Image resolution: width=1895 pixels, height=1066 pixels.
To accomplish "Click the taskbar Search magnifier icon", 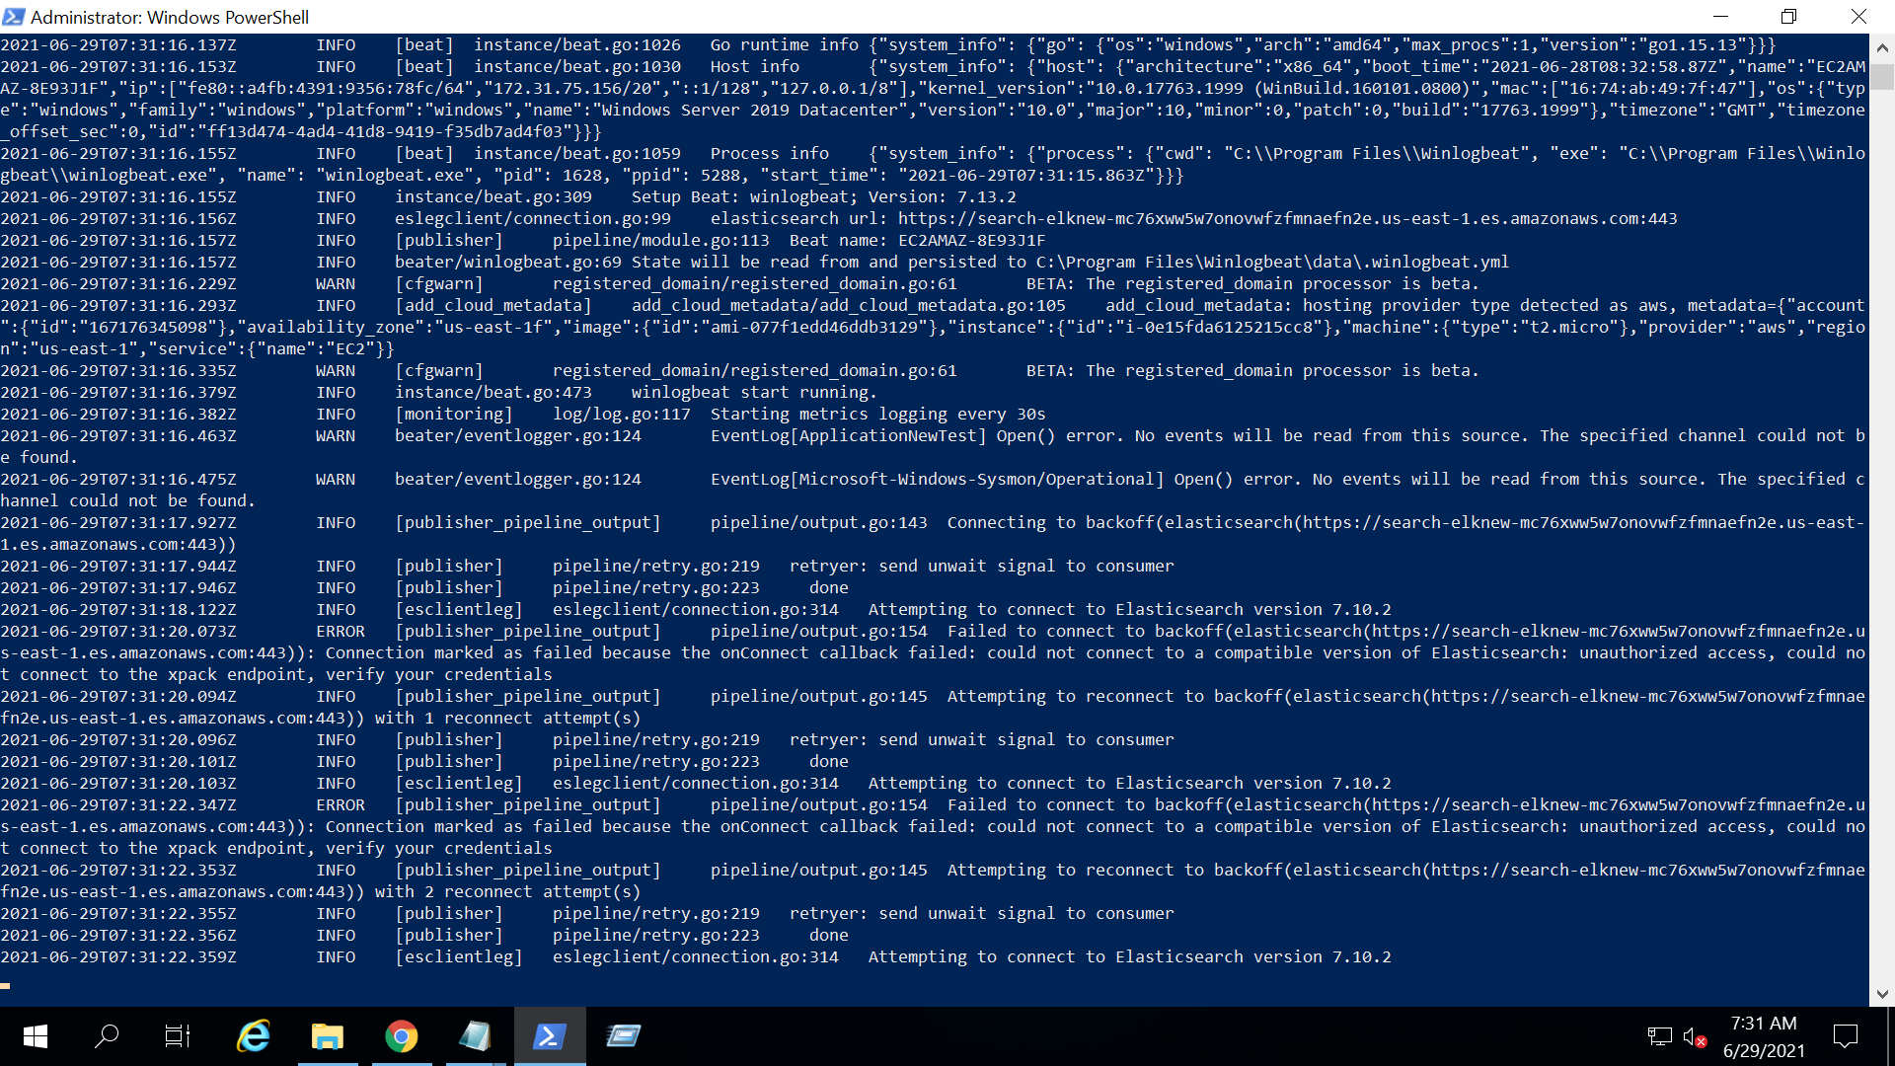I will point(107,1036).
